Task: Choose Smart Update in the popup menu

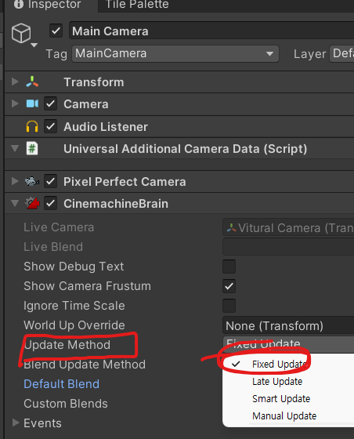Action: [281, 399]
